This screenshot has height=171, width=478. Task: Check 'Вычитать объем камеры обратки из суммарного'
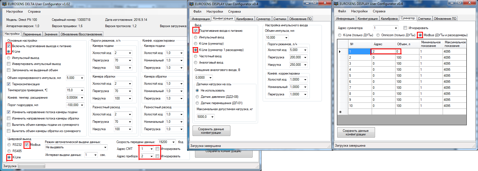[x=9, y=131]
